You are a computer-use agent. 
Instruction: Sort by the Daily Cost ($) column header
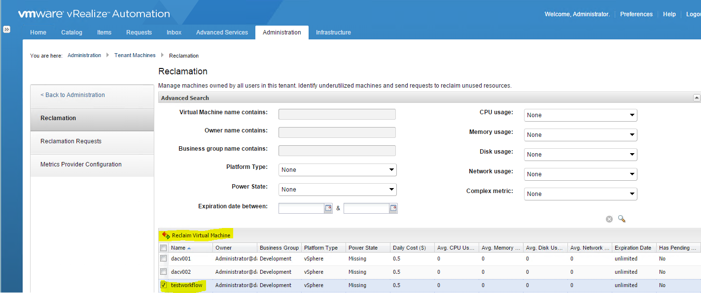(412, 248)
